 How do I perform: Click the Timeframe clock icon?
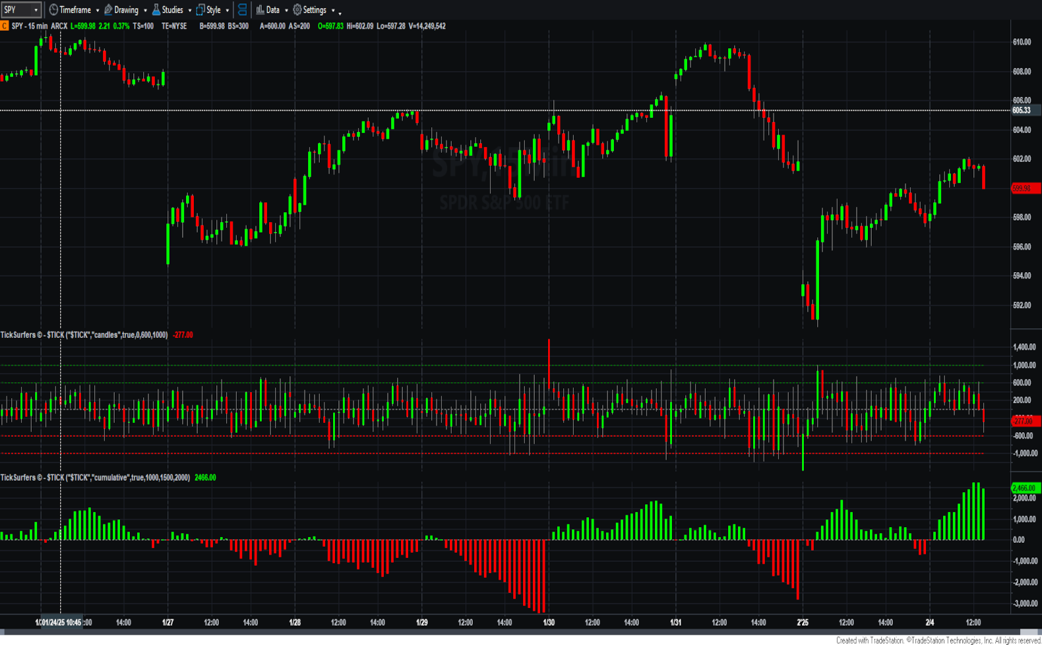click(53, 10)
